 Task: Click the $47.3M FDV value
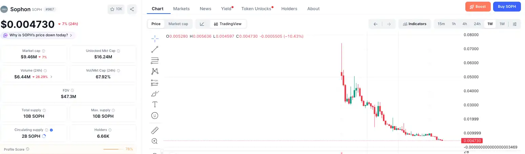[x=69, y=97]
